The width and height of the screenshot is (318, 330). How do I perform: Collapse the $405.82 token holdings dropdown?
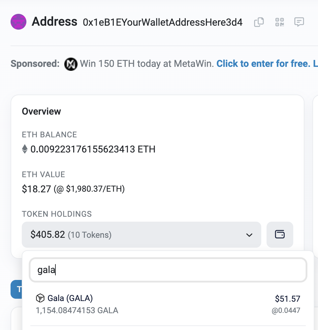tap(142, 234)
